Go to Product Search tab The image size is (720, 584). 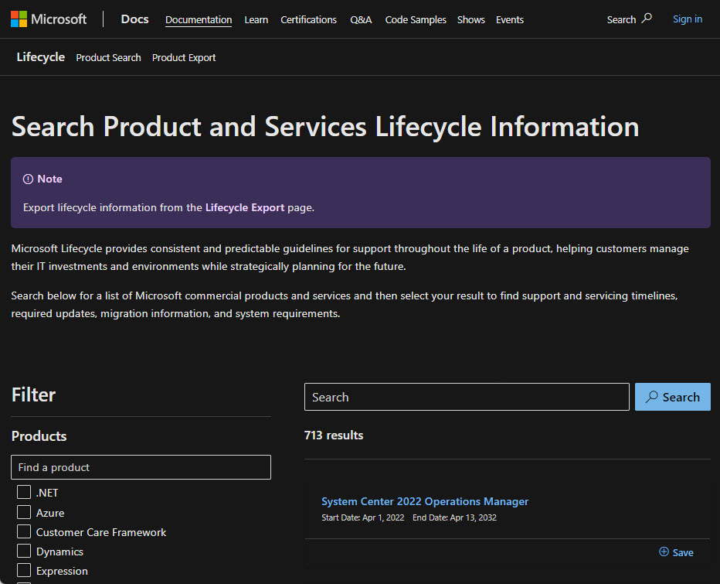[108, 57]
